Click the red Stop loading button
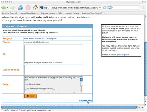This screenshot has height=112, width=147. click(28, 8)
